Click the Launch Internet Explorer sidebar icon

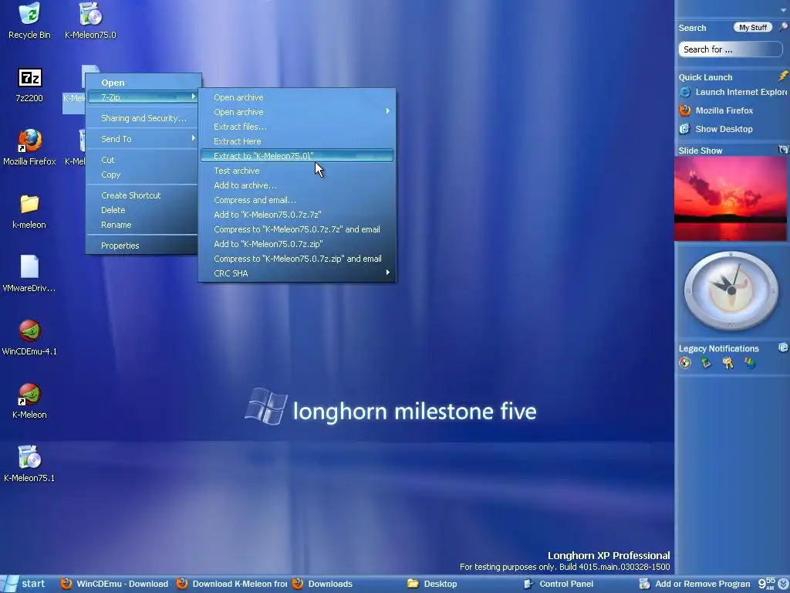tap(685, 92)
